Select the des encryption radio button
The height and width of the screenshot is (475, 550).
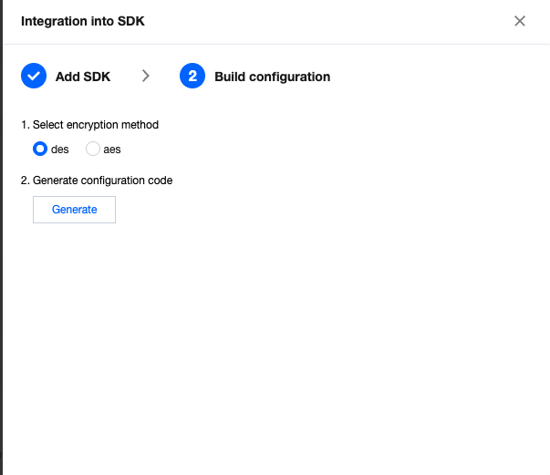point(40,150)
